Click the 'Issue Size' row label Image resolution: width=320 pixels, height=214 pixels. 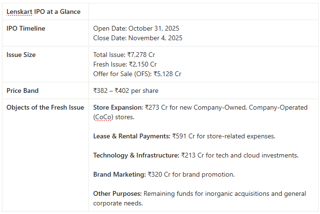coord(21,55)
